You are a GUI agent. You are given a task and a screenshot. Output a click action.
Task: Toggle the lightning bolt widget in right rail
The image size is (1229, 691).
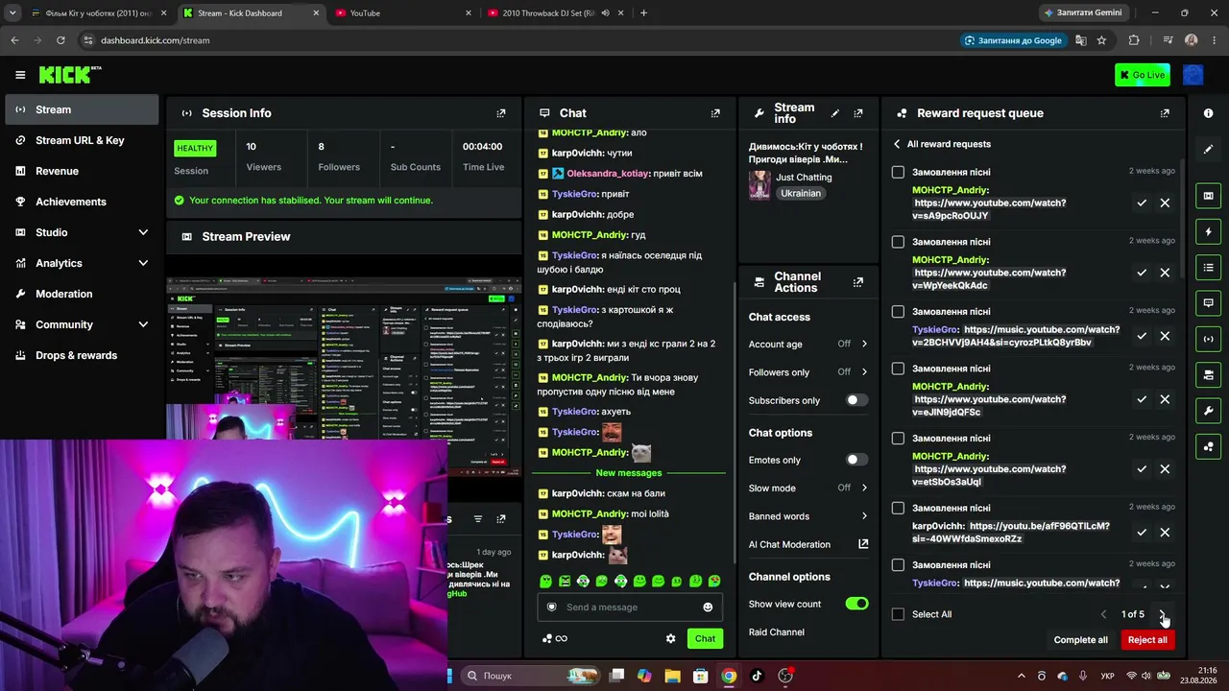pos(1208,231)
